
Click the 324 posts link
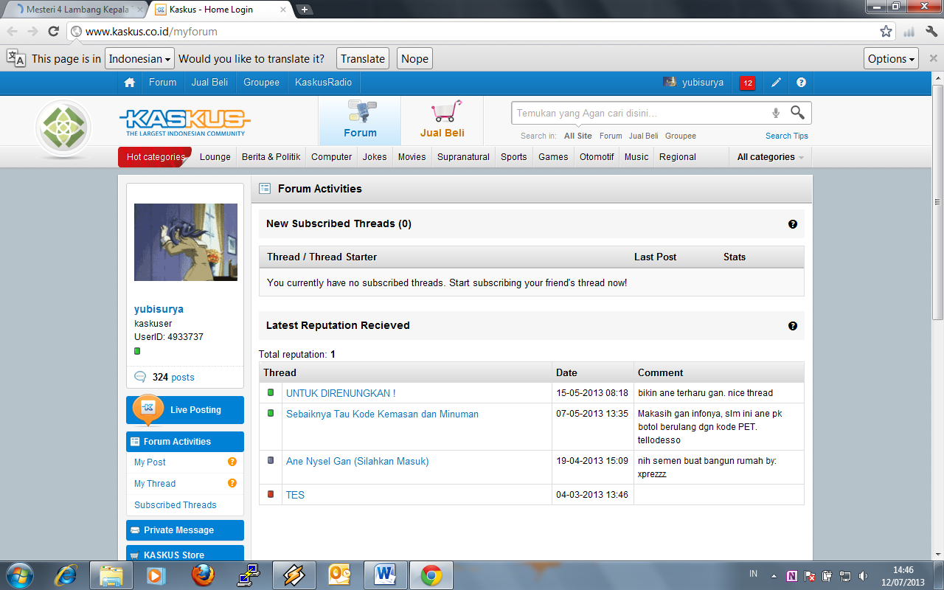[173, 377]
